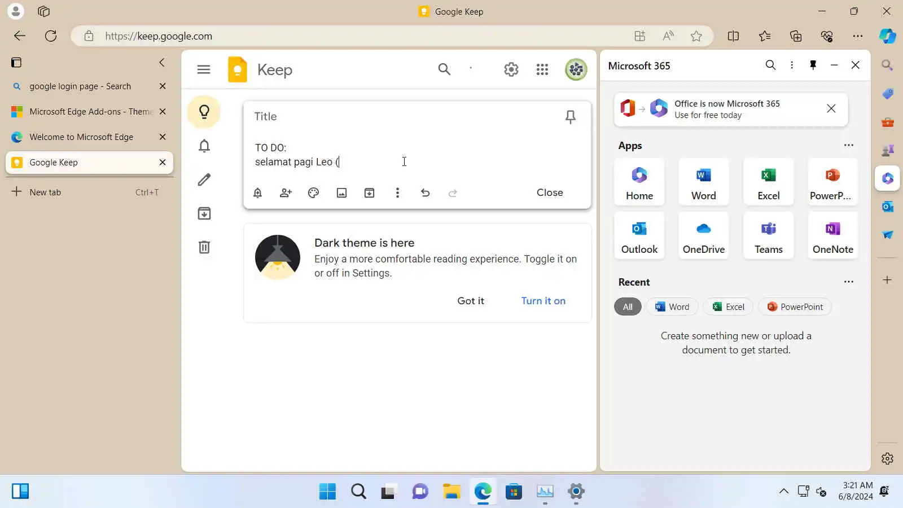
Task: Refresh the Google Keep page
Action: [51, 36]
